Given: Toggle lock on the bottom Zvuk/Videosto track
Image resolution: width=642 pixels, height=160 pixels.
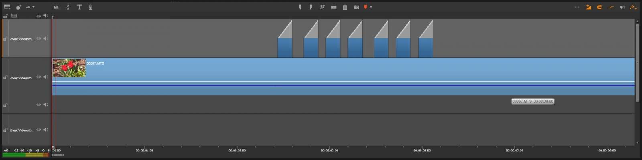Looking at the screenshot, I should pyautogui.click(x=5, y=130).
